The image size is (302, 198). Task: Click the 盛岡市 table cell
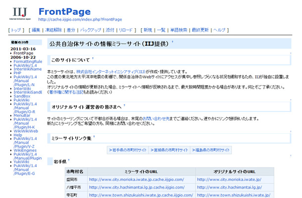tap(76, 180)
